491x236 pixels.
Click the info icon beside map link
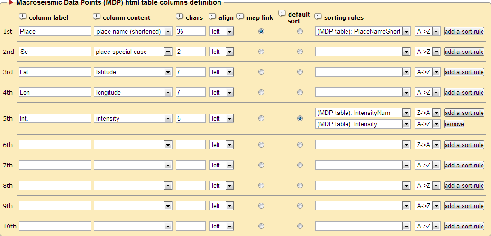click(240, 17)
